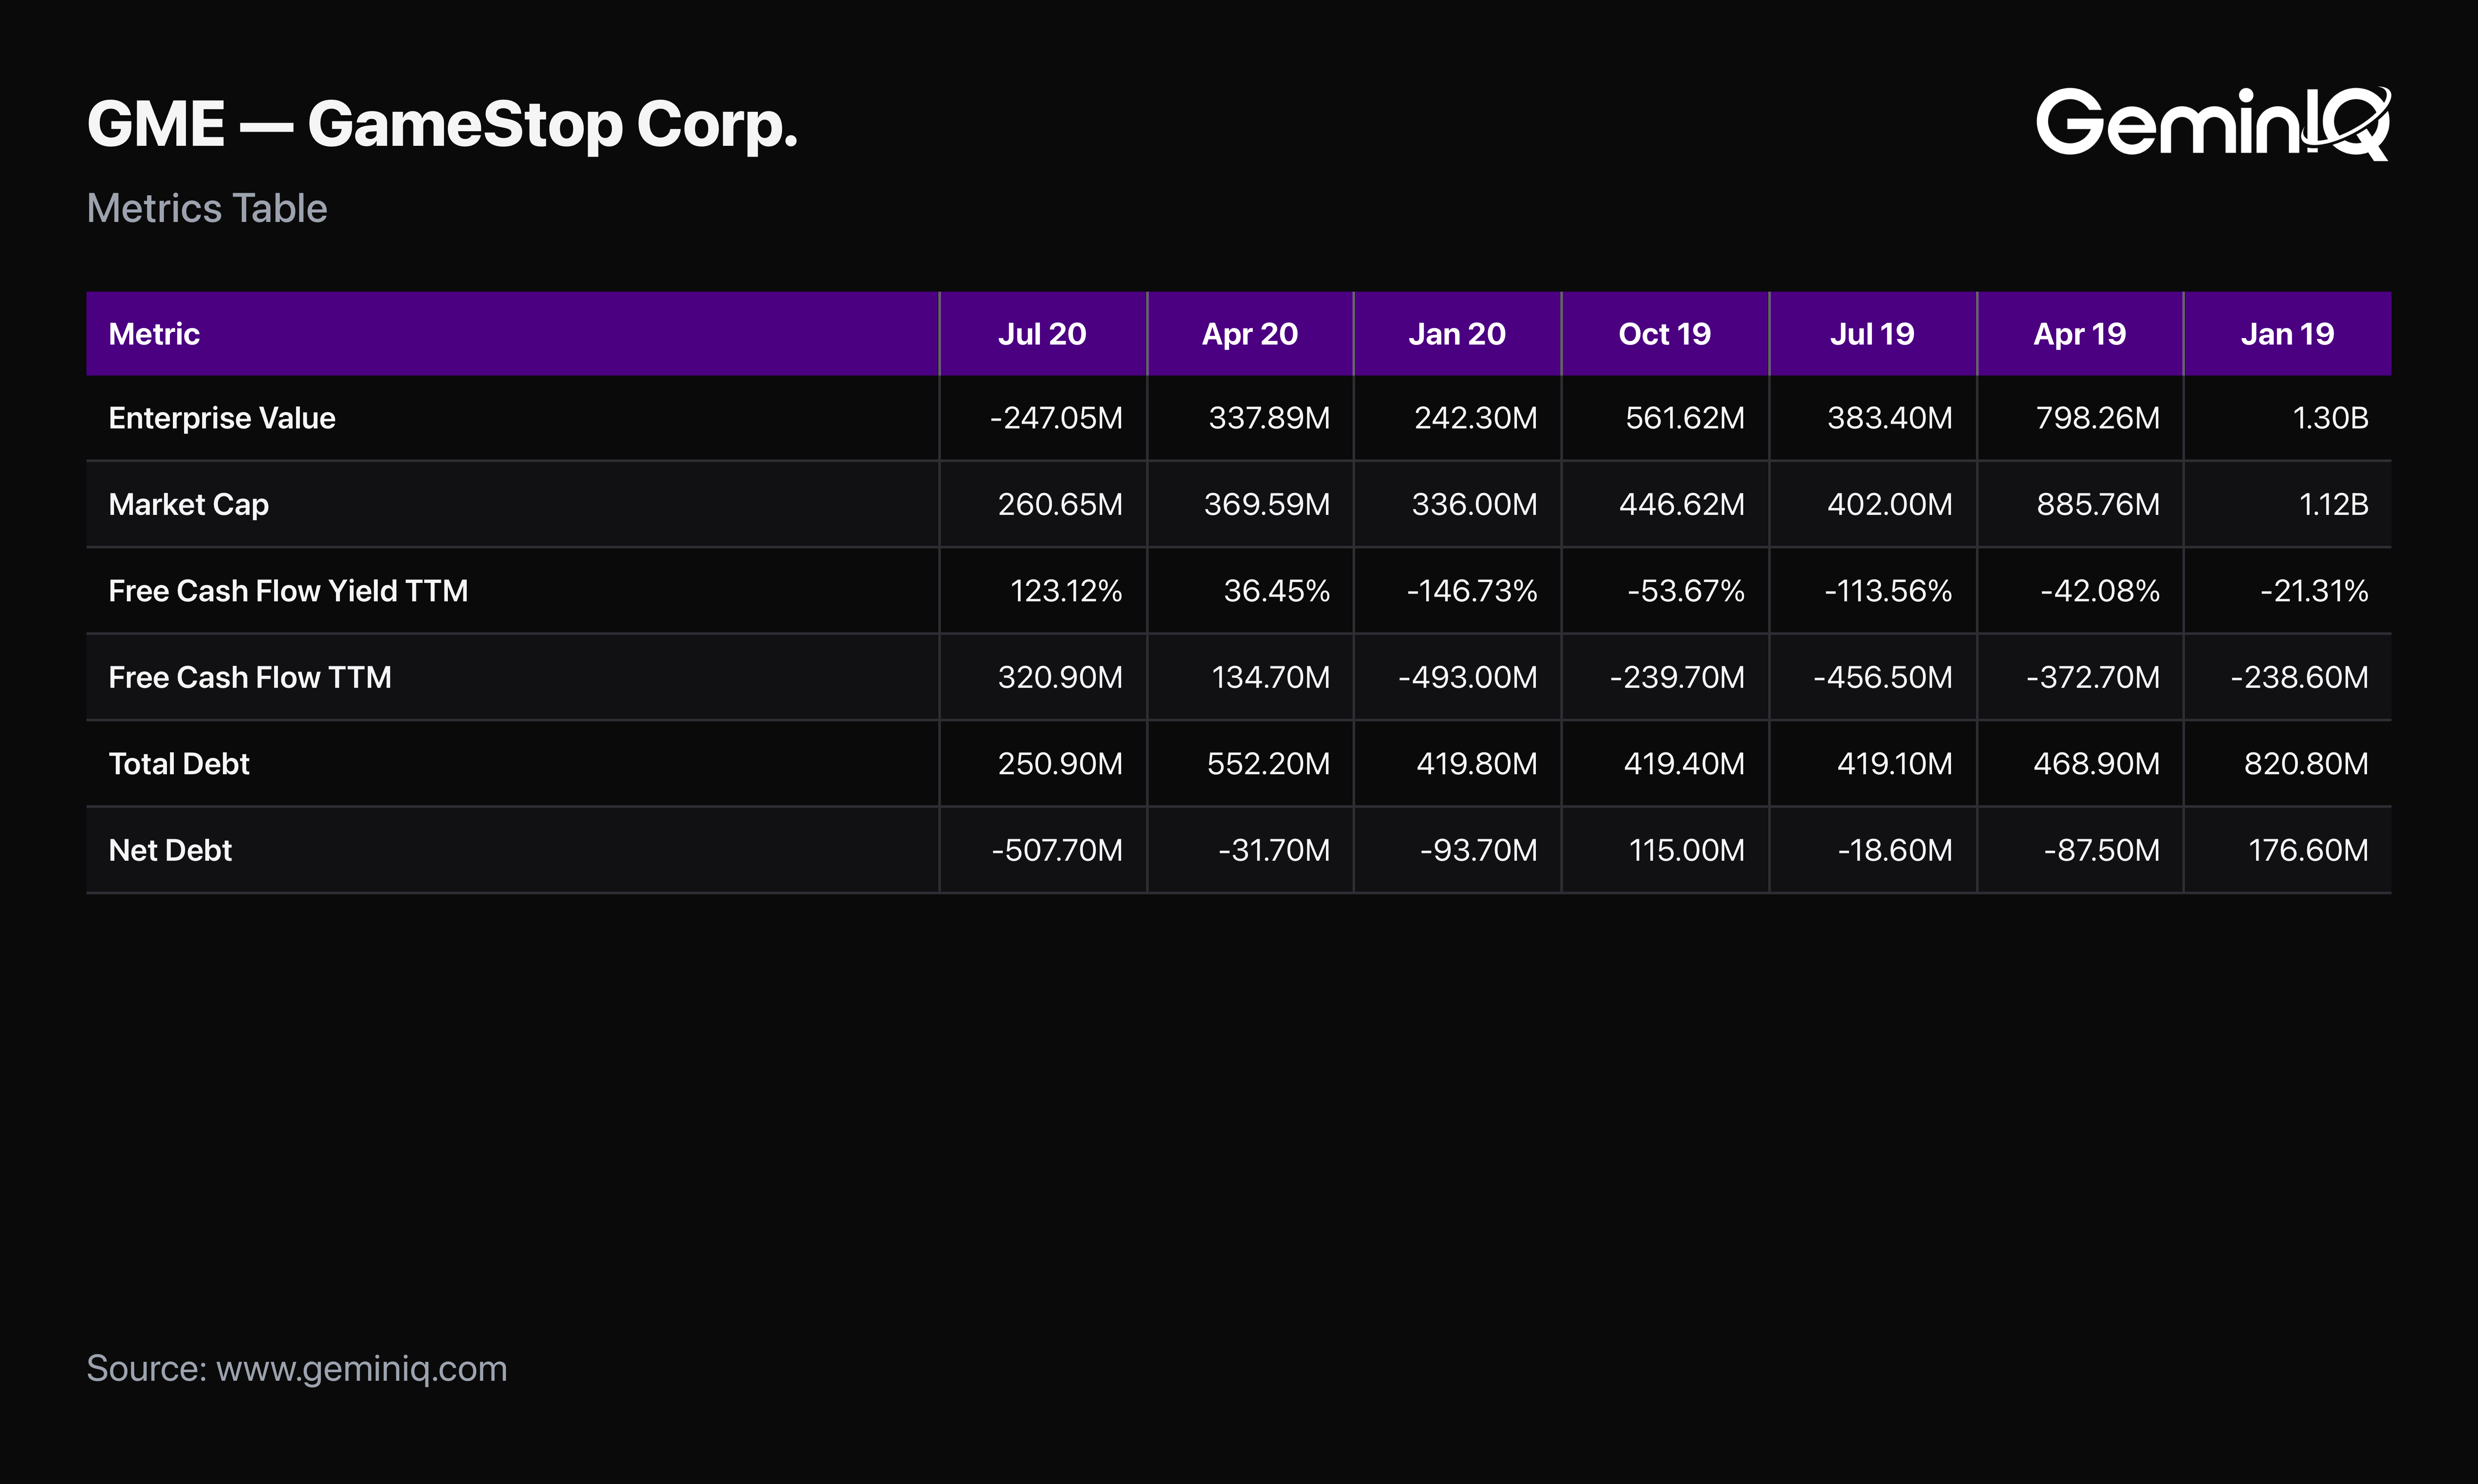Image resolution: width=2478 pixels, height=1484 pixels.
Task: Click the 'Jan 19' column header
Action: point(2287,334)
